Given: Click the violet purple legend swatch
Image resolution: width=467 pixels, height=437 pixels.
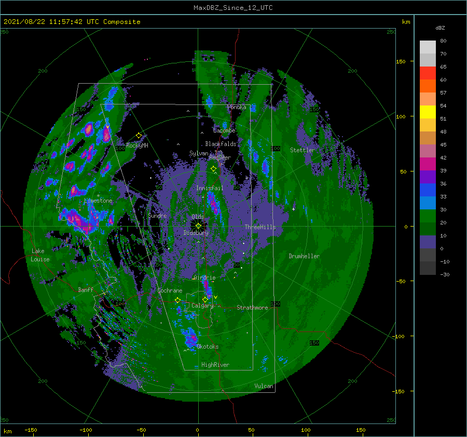Looking at the screenshot, I should click(428, 177).
